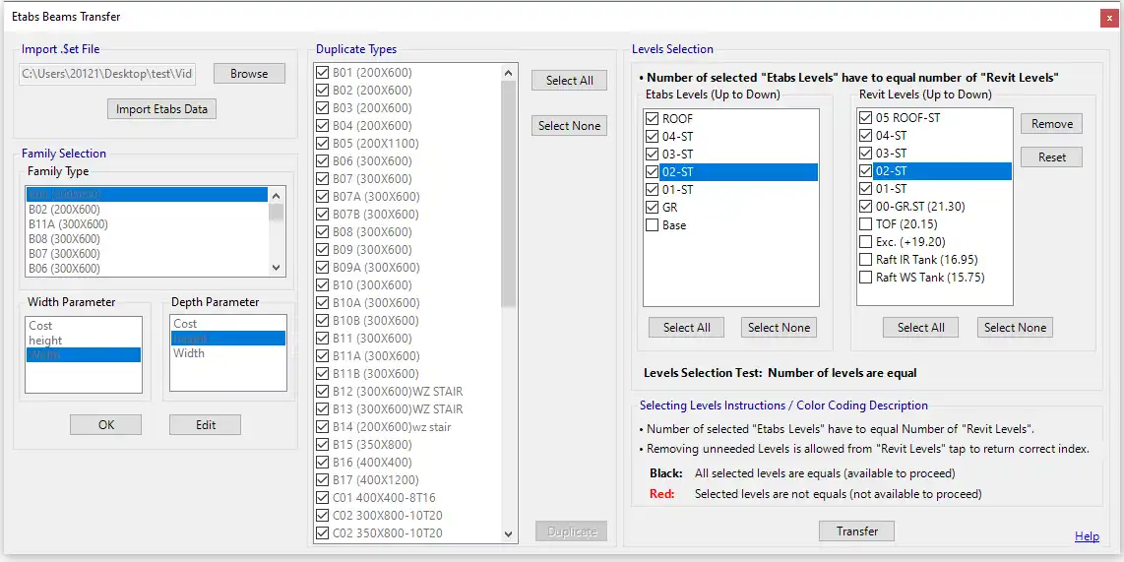Click Remove button for Revit Levels

(x=1051, y=124)
